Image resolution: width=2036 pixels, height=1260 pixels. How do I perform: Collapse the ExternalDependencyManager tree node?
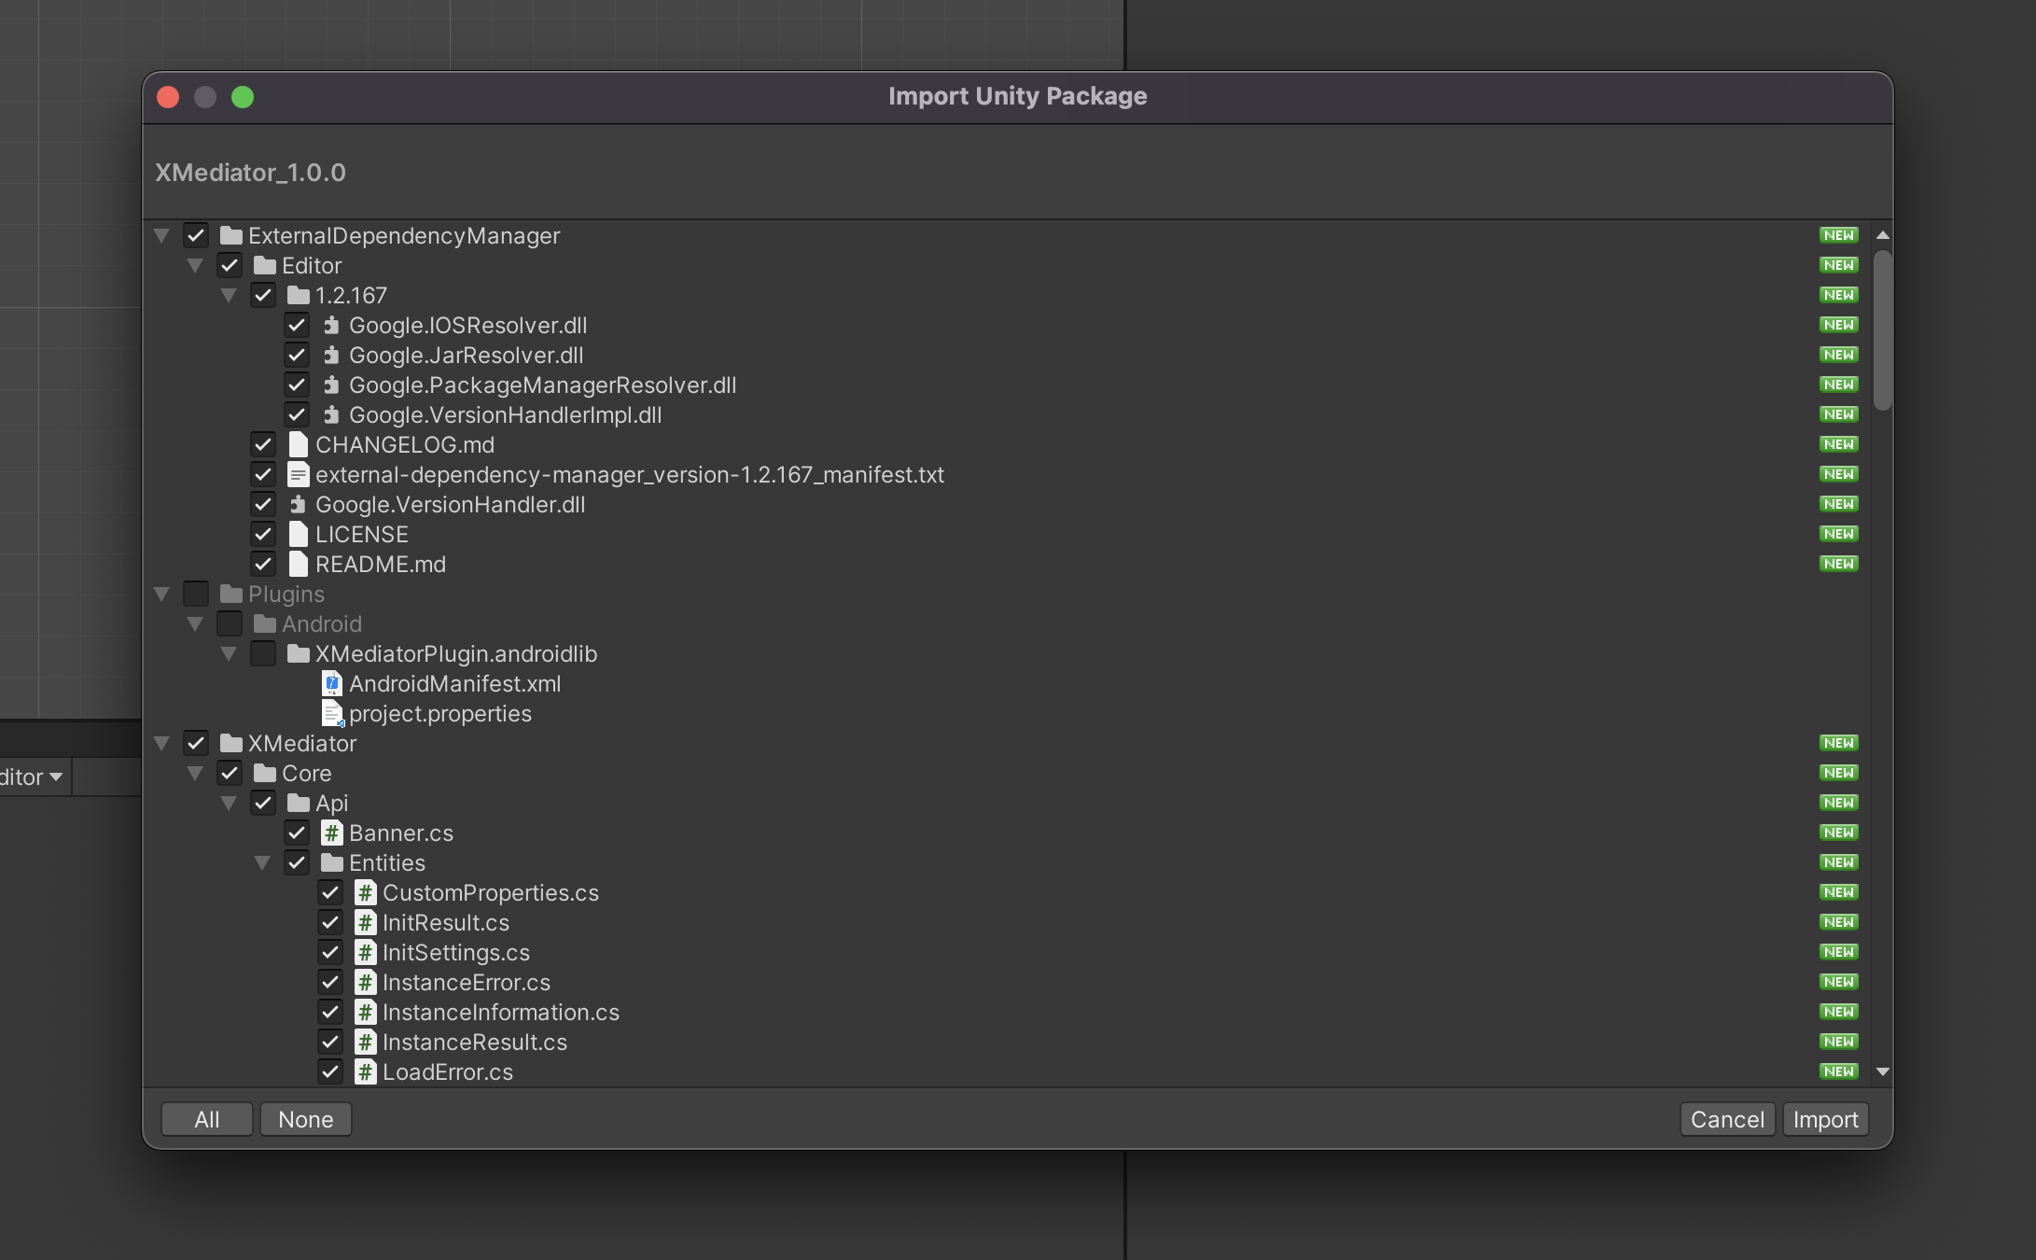[x=161, y=236]
